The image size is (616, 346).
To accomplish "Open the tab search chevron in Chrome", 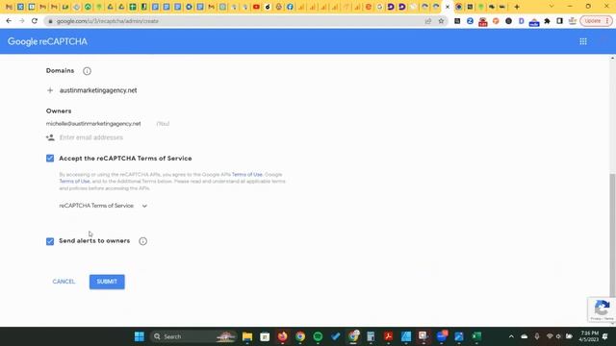I will (x=552, y=7).
